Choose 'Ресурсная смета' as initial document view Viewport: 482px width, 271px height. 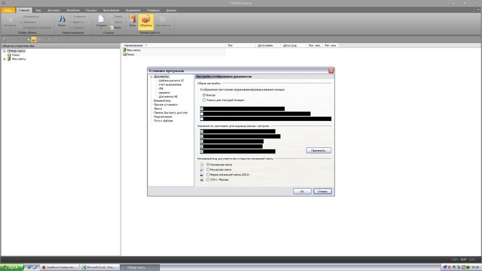209,170
